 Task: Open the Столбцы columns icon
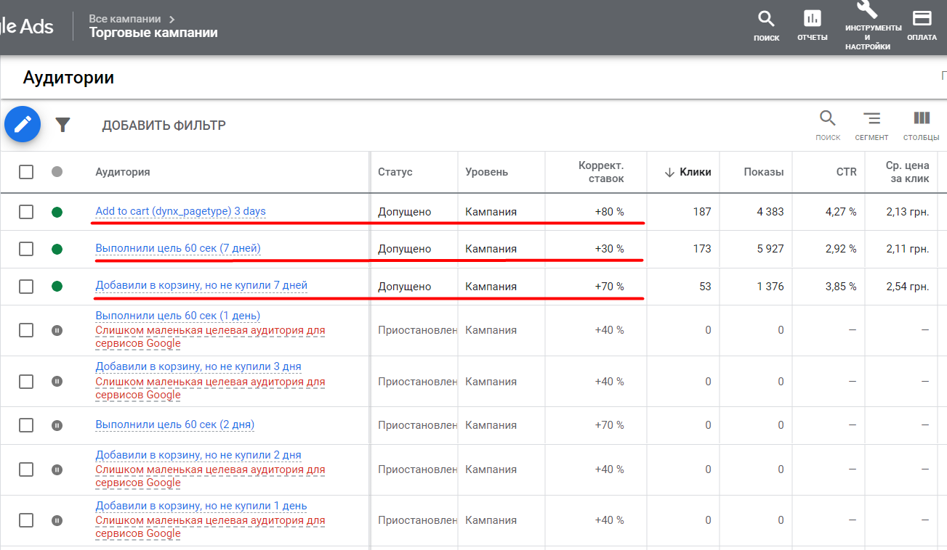tap(921, 120)
